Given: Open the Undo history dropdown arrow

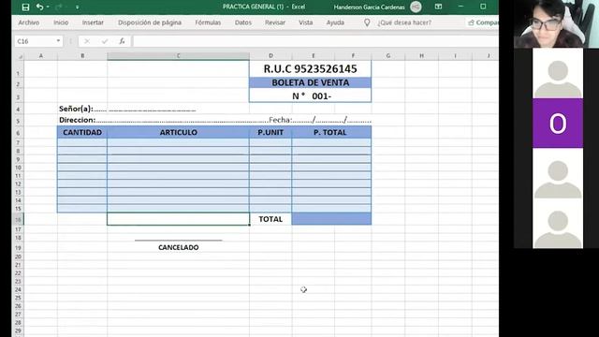Looking at the screenshot, I should (x=48, y=7).
